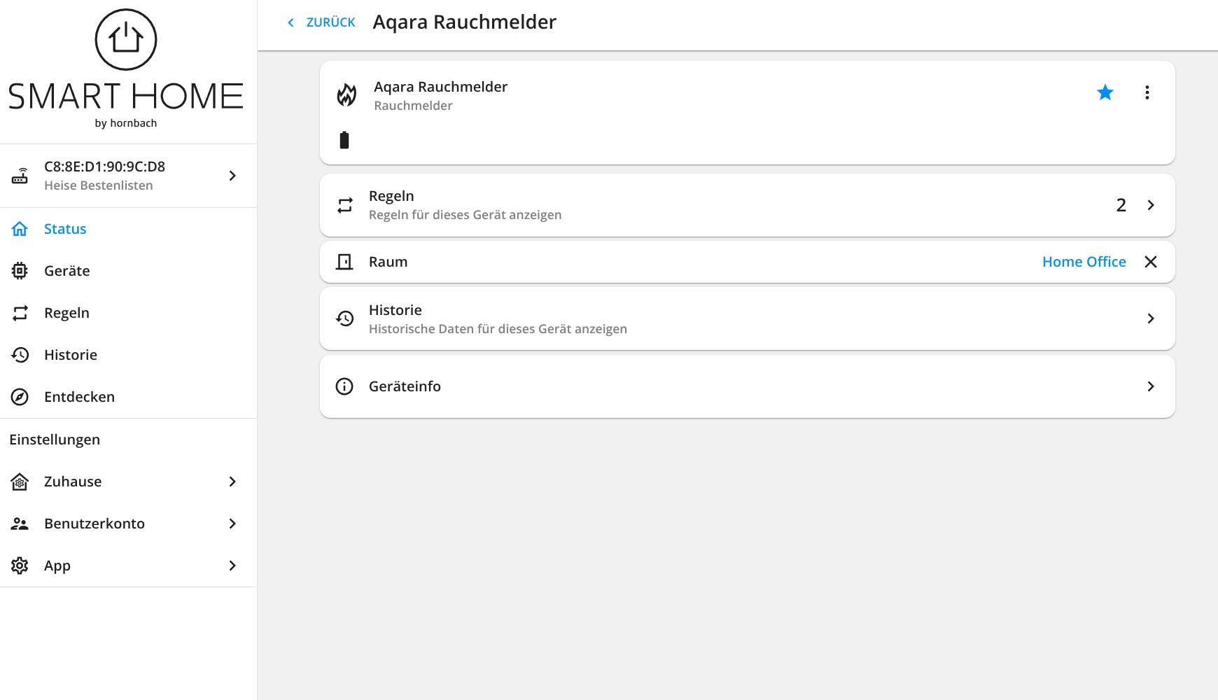
Task: Go back using the Zurück button
Action: point(322,22)
